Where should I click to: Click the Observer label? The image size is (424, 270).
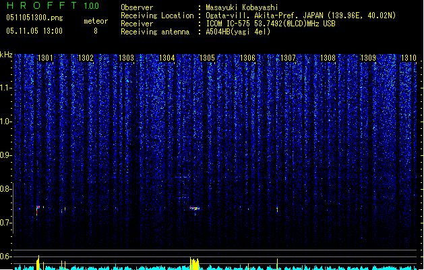click(x=137, y=7)
